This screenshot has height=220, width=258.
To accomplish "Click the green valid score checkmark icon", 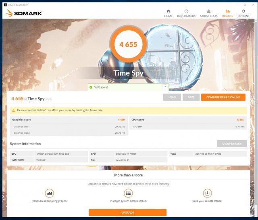I will [x=91, y=87].
